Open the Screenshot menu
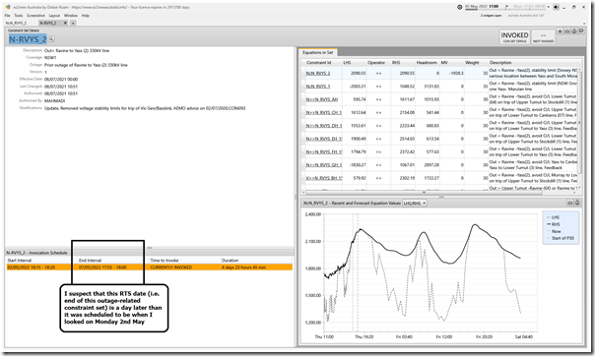 coord(35,16)
